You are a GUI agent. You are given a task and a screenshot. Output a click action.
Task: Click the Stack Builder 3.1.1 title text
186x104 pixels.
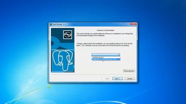(x=59, y=24)
